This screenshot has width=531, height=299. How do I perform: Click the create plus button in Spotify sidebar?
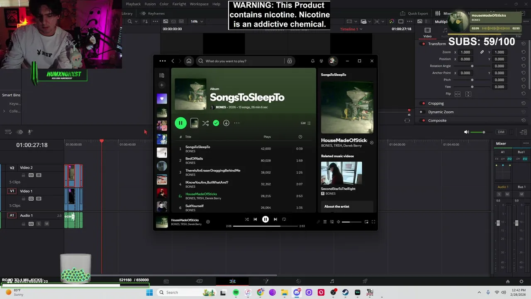(162, 85)
